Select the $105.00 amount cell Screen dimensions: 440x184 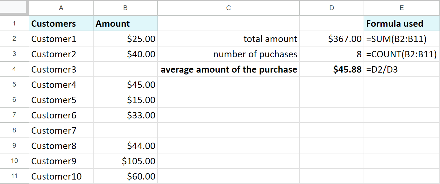(x=125, y=161)
